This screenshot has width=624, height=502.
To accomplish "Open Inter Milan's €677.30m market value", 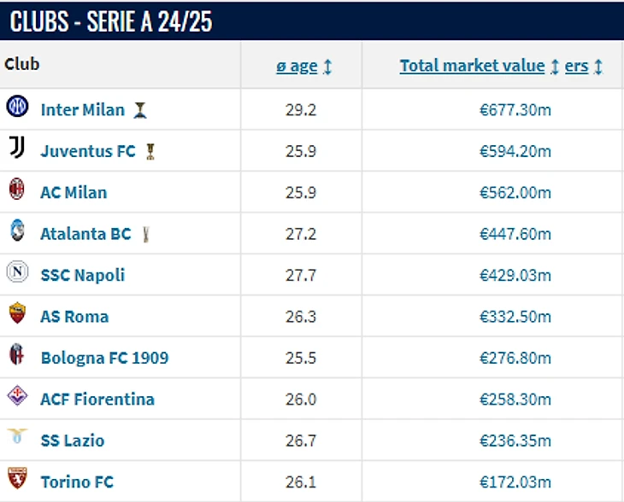I will coord(515,110).
